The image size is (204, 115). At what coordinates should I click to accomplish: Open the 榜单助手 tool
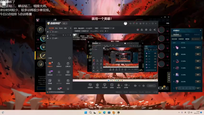68,73
